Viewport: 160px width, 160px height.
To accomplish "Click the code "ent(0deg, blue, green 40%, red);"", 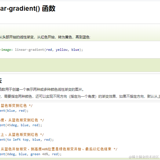I will tap(31, 154).
